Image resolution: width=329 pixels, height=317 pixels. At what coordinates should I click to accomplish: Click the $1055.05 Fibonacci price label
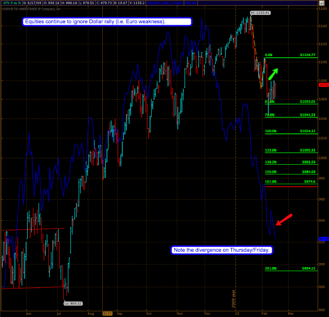[307, 102]
